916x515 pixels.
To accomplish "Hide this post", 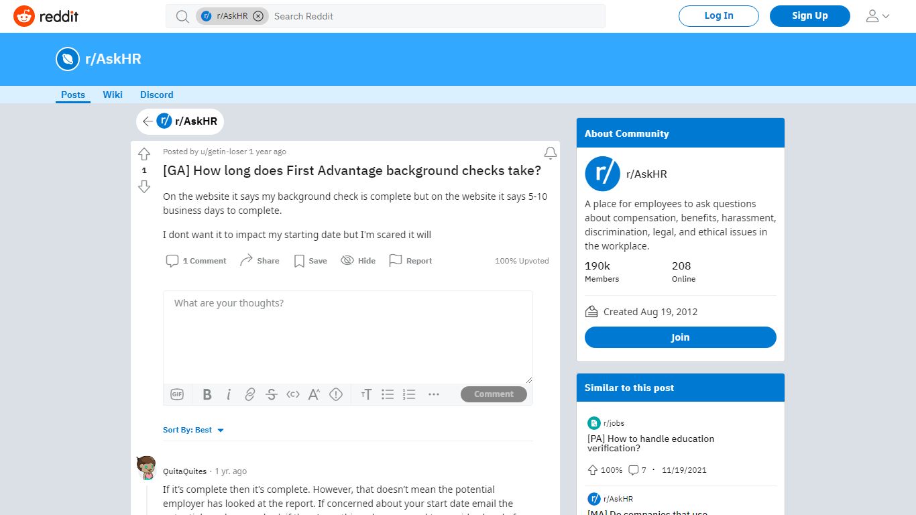I will (x=358, y=261).
